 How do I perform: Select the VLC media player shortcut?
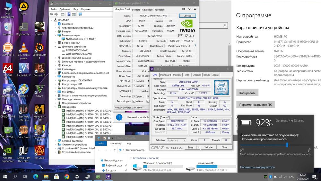point(23,51)
